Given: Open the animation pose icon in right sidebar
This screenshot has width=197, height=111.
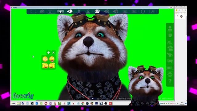Looking at the screenshot, I should 170,42.
